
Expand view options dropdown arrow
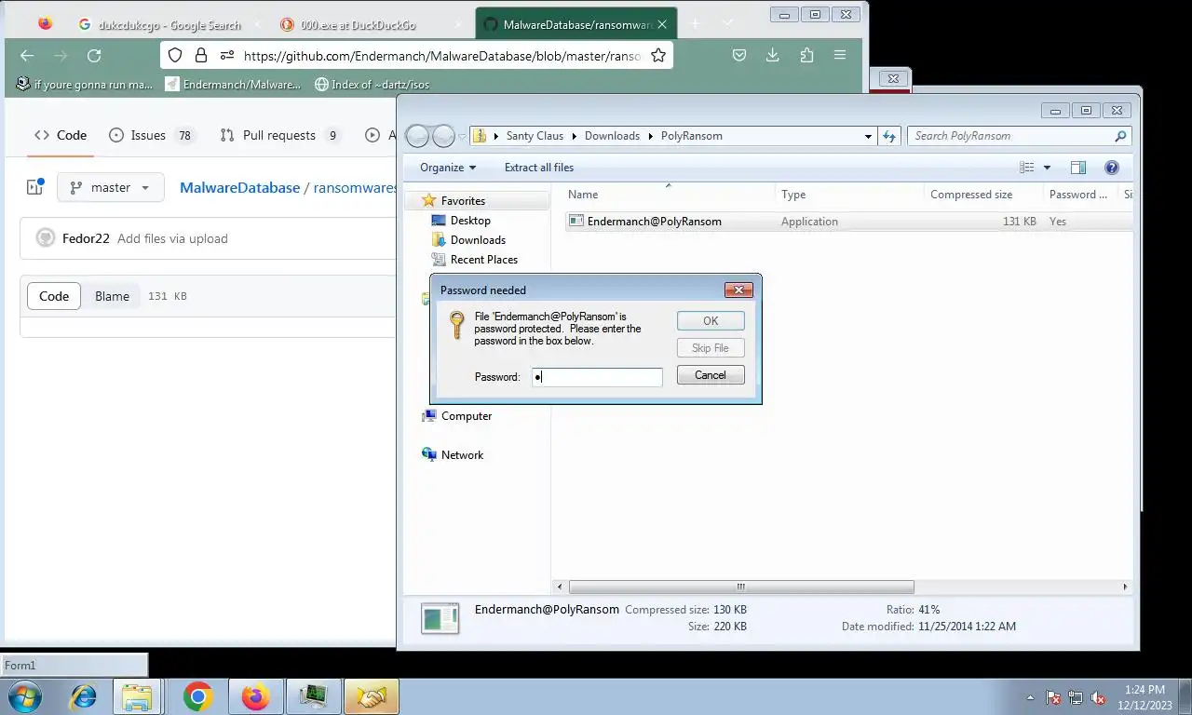[x=1047, y=168]
